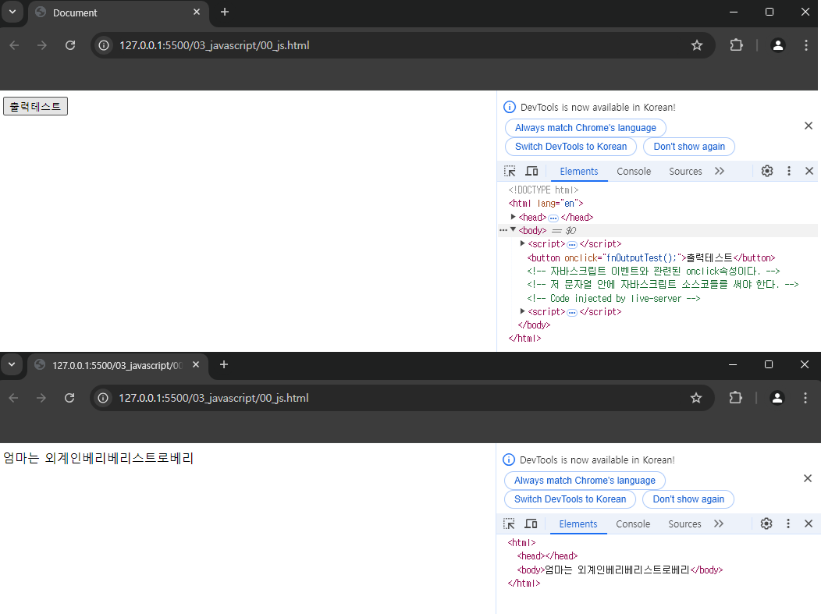Image resolution: width=821 pixels, height=614 pixels.
Task: Close DevTools panel in top window
Action: 809,171
